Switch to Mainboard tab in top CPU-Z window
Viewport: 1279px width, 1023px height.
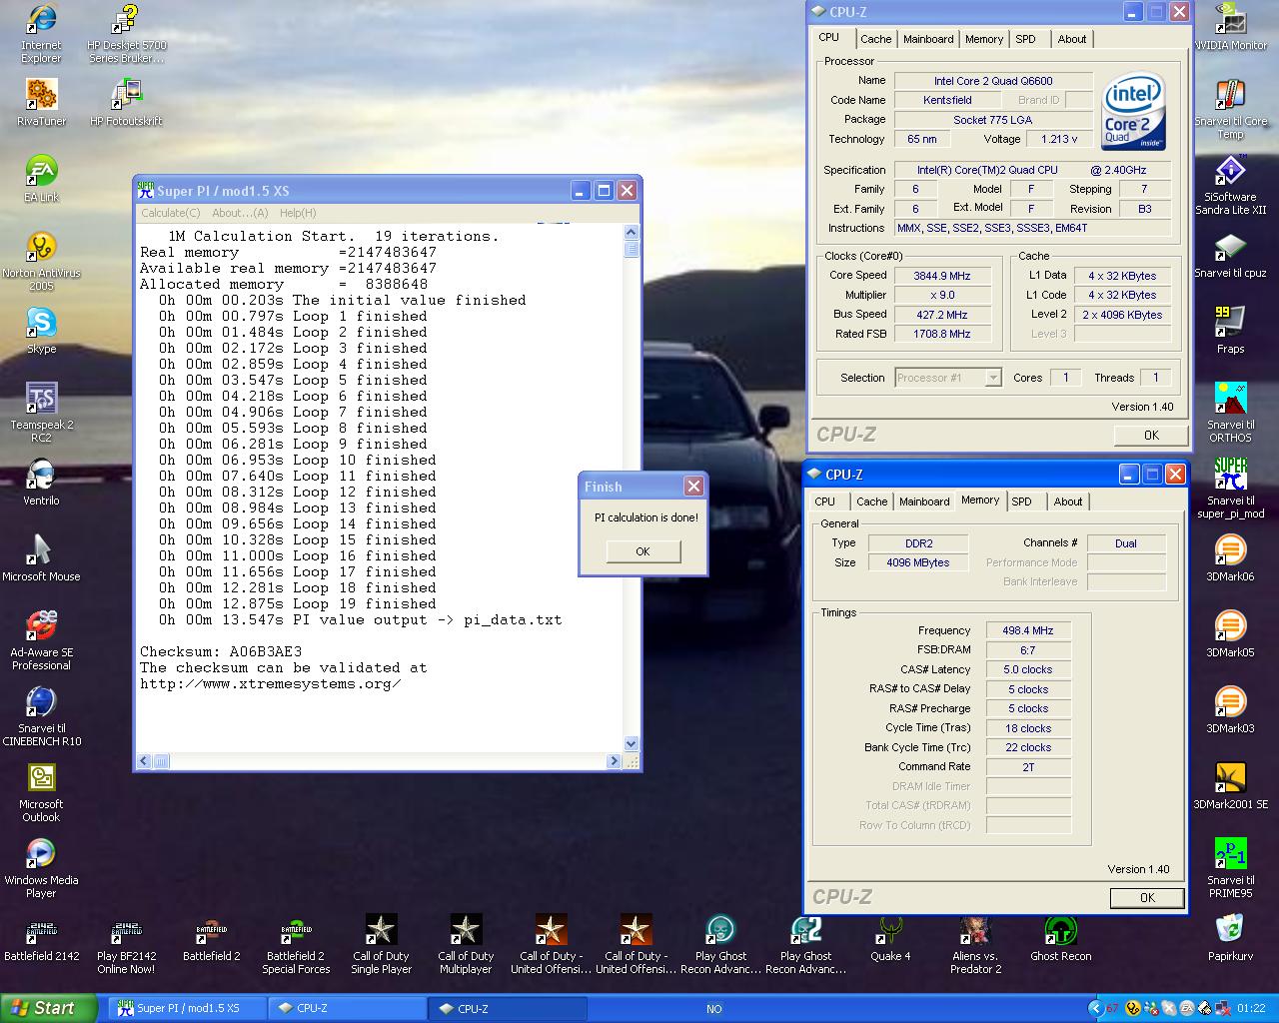click(928, 39)
